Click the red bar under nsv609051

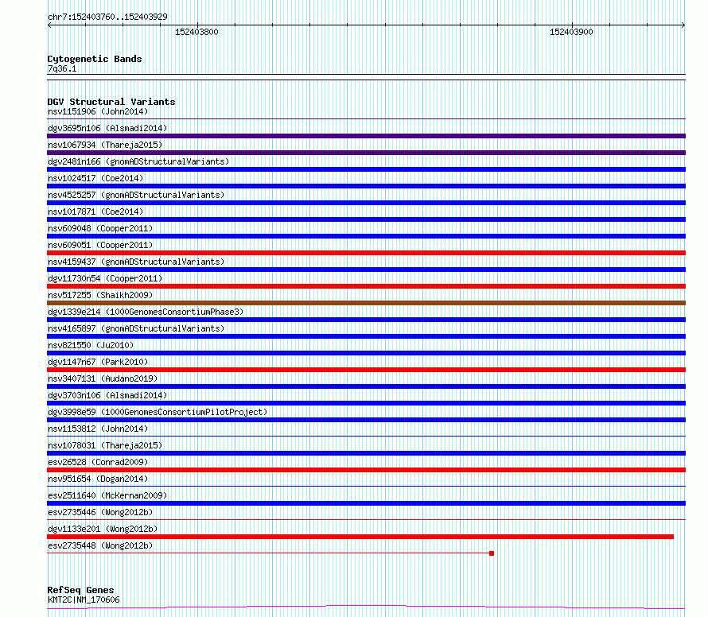coord(366,253)
